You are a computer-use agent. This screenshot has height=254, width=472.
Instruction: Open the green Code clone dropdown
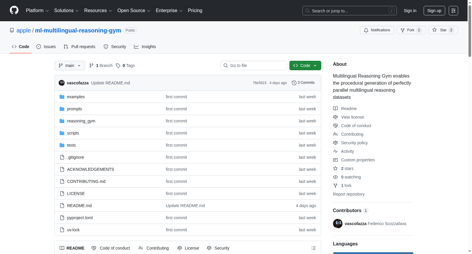305,65
